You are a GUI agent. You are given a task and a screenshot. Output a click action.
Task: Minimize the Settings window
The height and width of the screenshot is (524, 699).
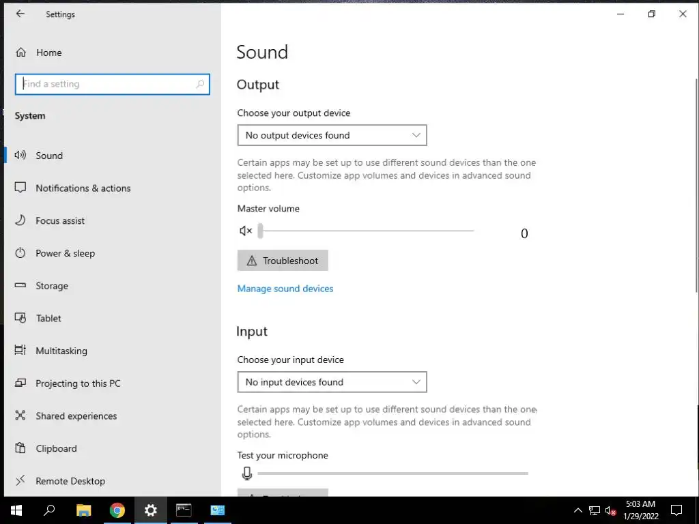(620, 14)
